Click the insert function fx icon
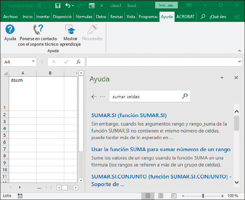The height and width of the screenshot is (200, 245). (x=78, y=62)
